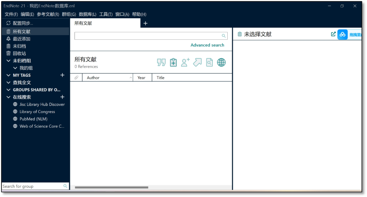Switch to the 所有文献 tab
This screenshot has width=367, height=197.
click(x=105, y=23)
